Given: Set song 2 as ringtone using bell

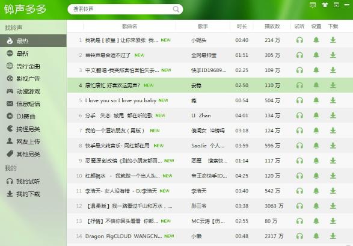Looking at the screenshot, I should click(316, 55).
